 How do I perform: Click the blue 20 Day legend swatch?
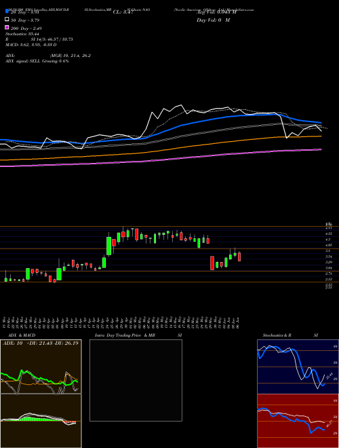tap(7, 12)
